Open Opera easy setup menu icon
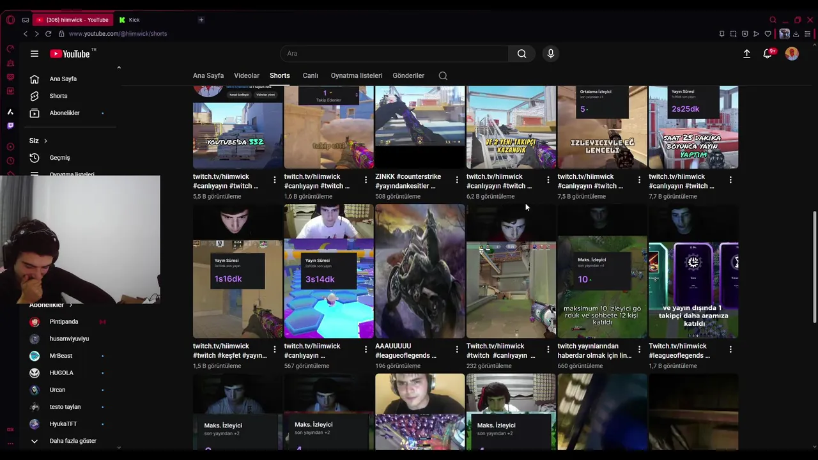818x460 pixels. (808, 34)
